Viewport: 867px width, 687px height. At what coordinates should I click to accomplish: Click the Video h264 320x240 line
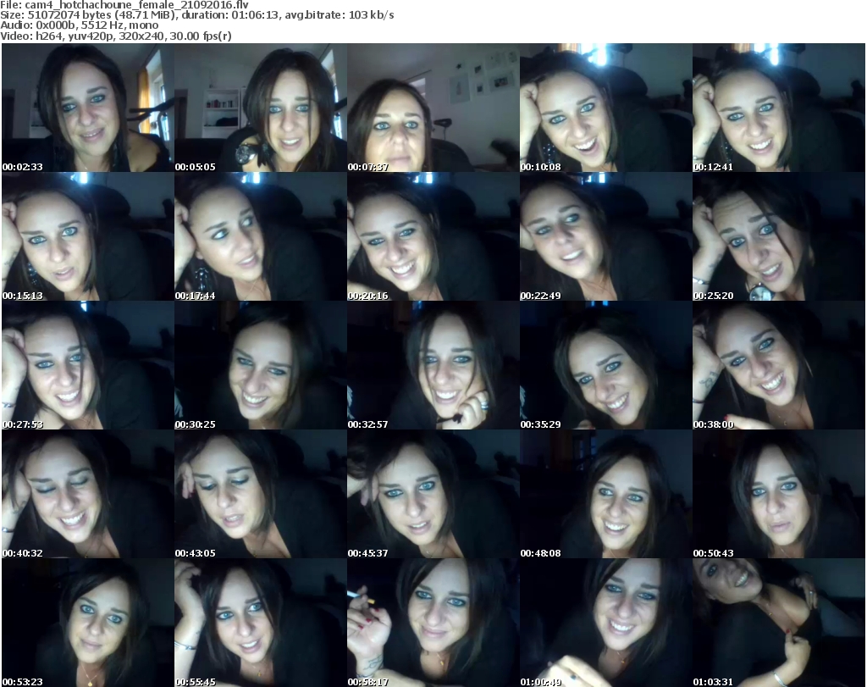click(116, 36)
